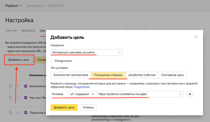Clear the URL condition field
This screenshot has width=210, height=122.
[x=180, y=94]
